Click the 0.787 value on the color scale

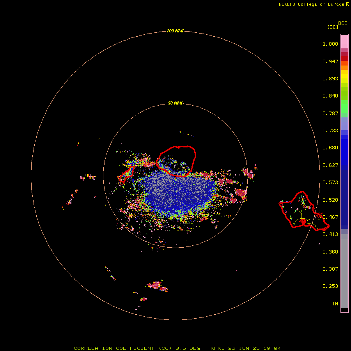tap(330, 113)
